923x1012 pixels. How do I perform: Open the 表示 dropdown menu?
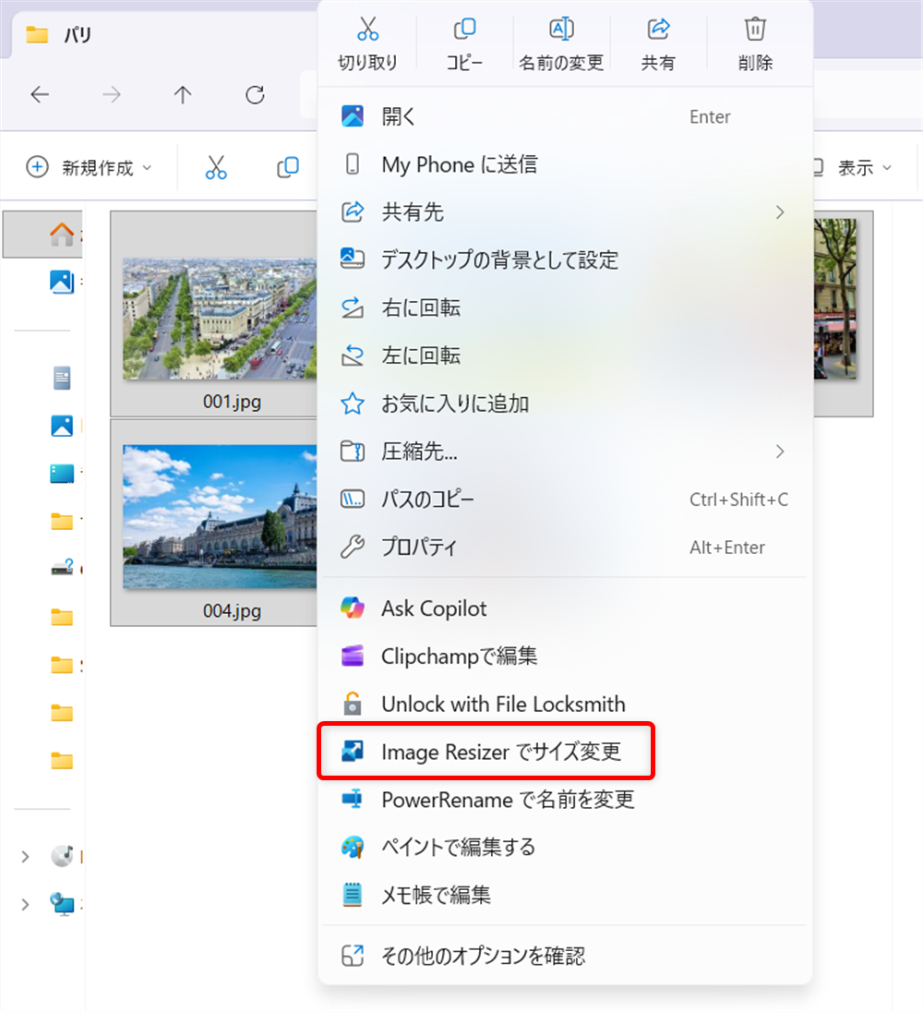click(860, 167)
